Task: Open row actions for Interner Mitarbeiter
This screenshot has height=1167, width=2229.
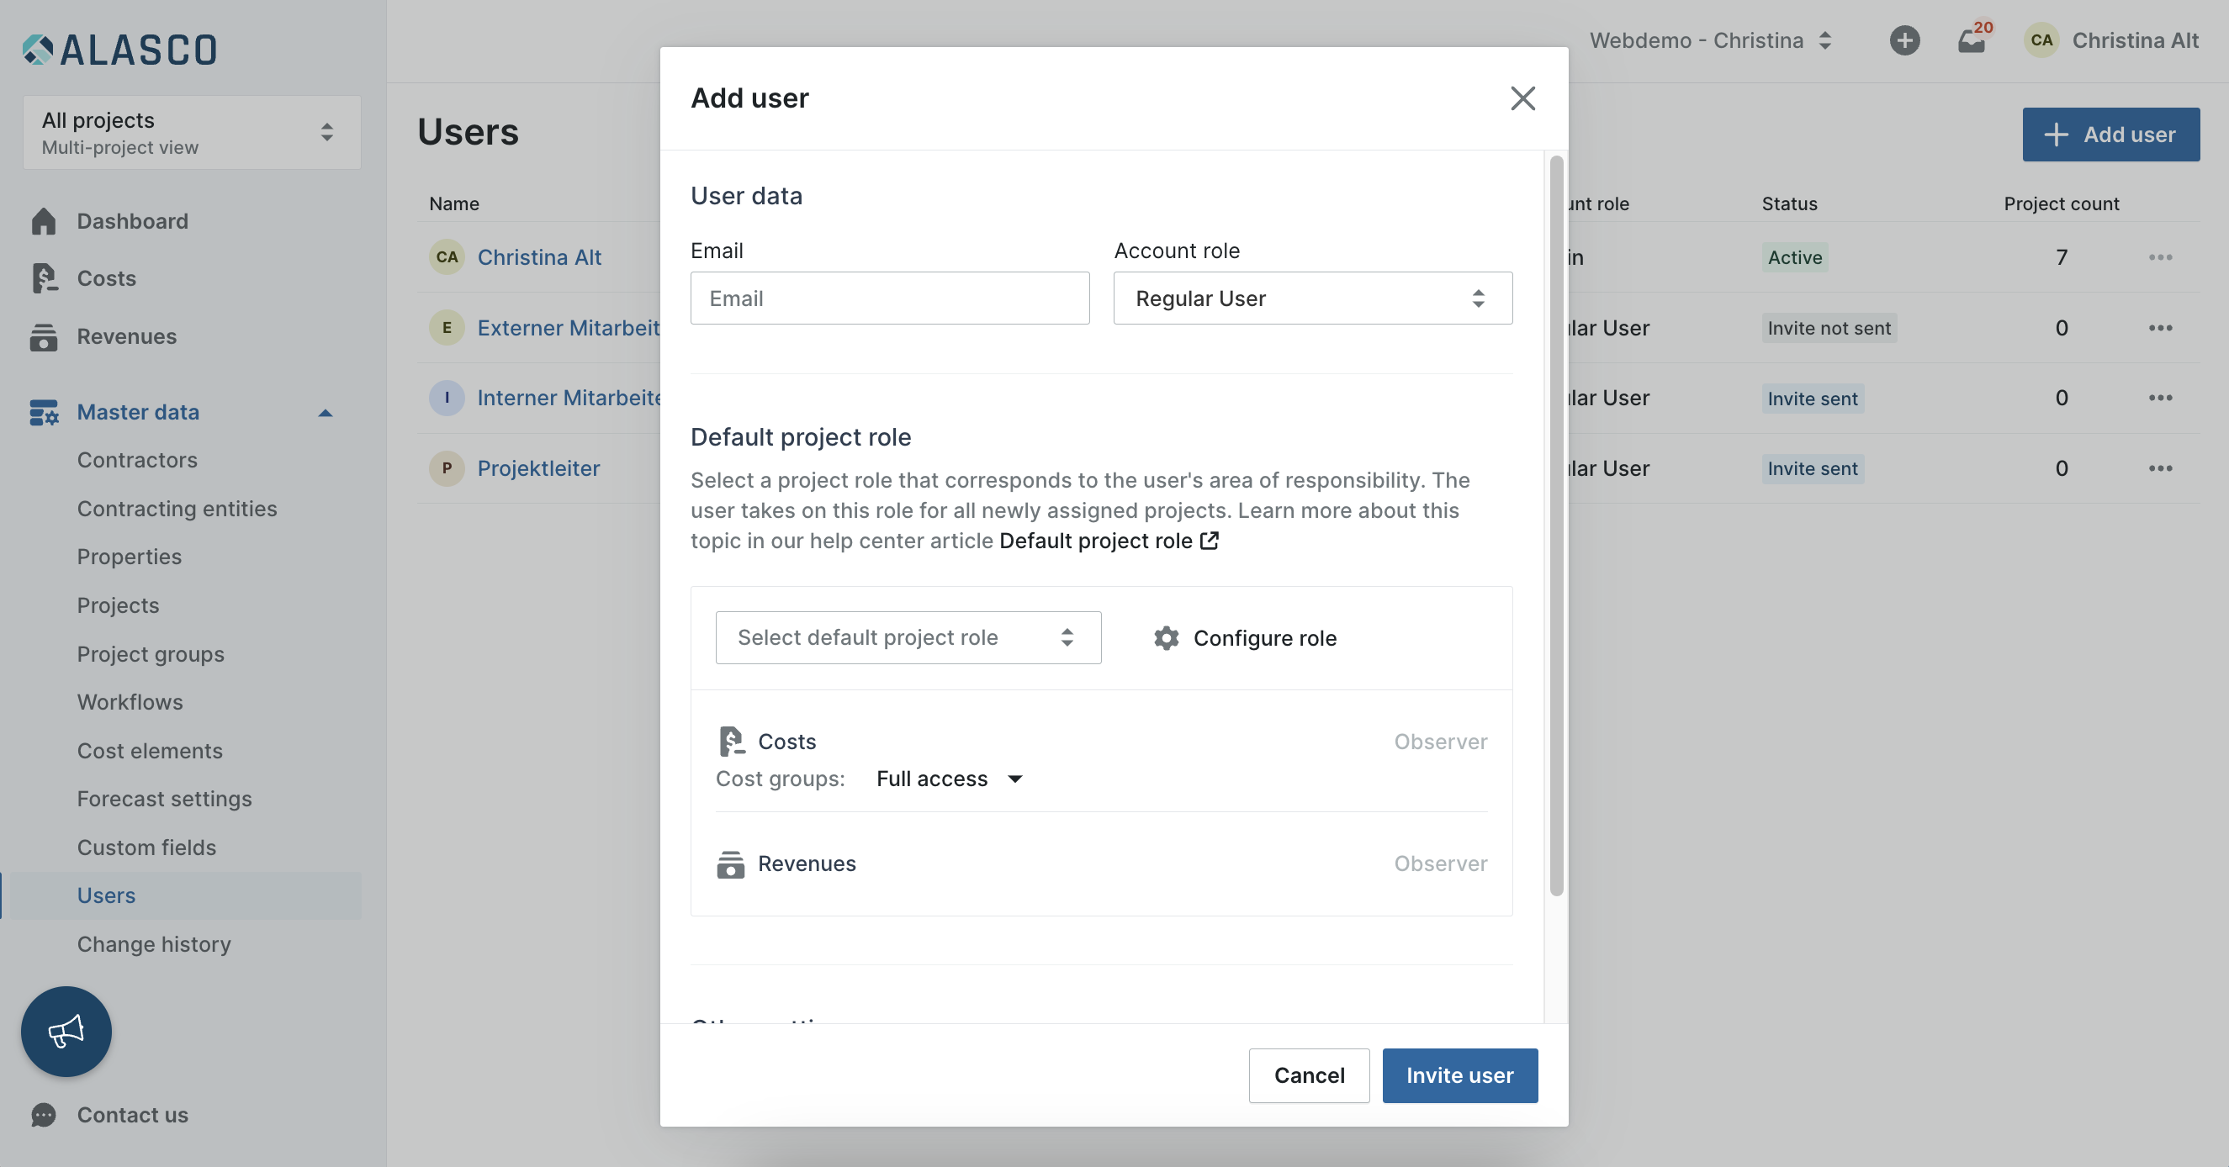Action: point(2160,398)
